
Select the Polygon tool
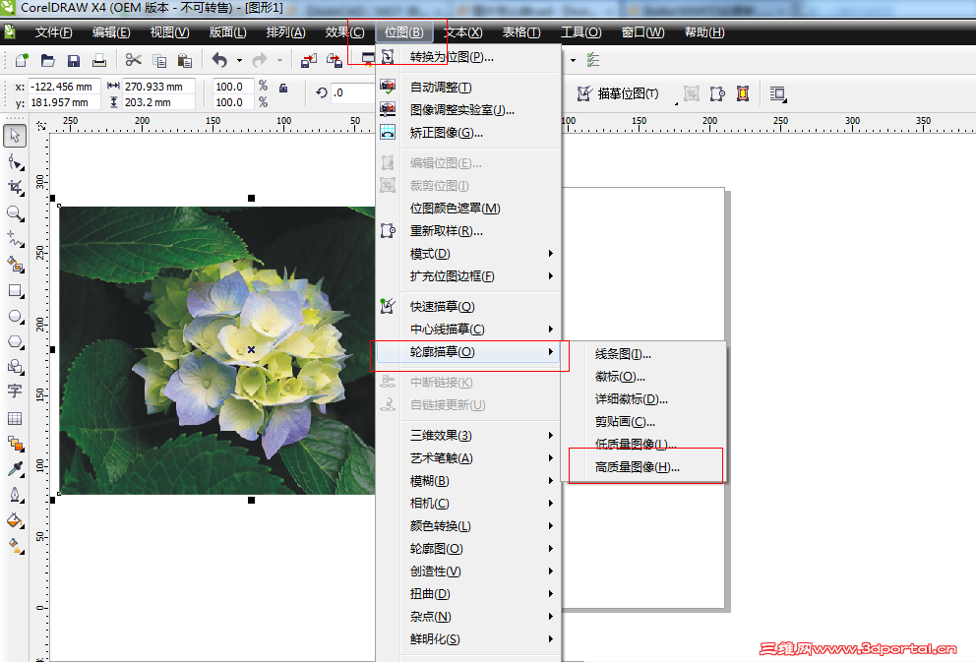(x=15, y=341)
